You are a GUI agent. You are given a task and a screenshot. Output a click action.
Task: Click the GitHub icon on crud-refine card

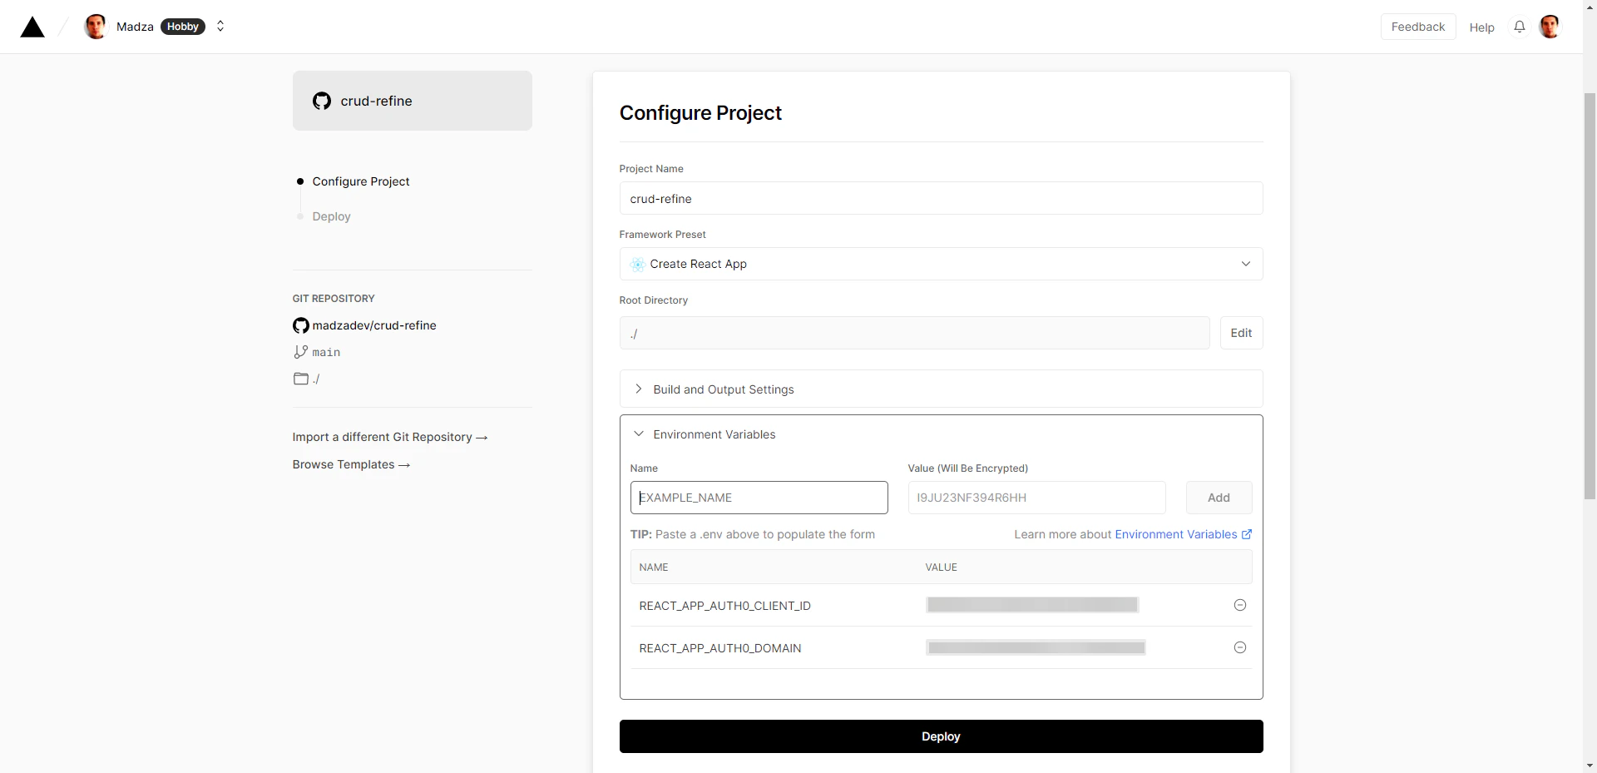coord(321,101)
